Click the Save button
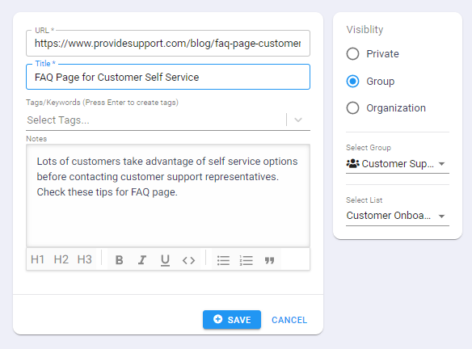The height and width of the screenshot is (349, 472). pos(232,320)
